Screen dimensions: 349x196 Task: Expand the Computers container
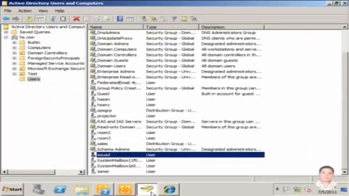point(15,48)
